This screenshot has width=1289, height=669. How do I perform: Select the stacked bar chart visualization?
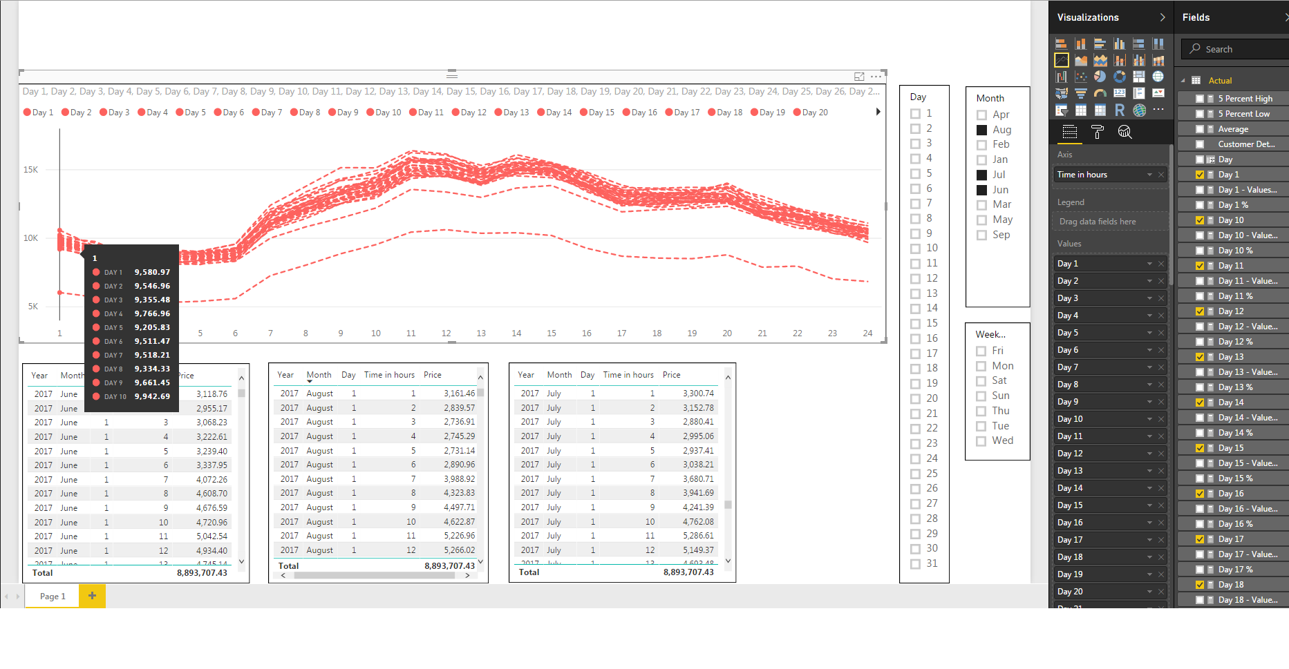click(1062, 43)
